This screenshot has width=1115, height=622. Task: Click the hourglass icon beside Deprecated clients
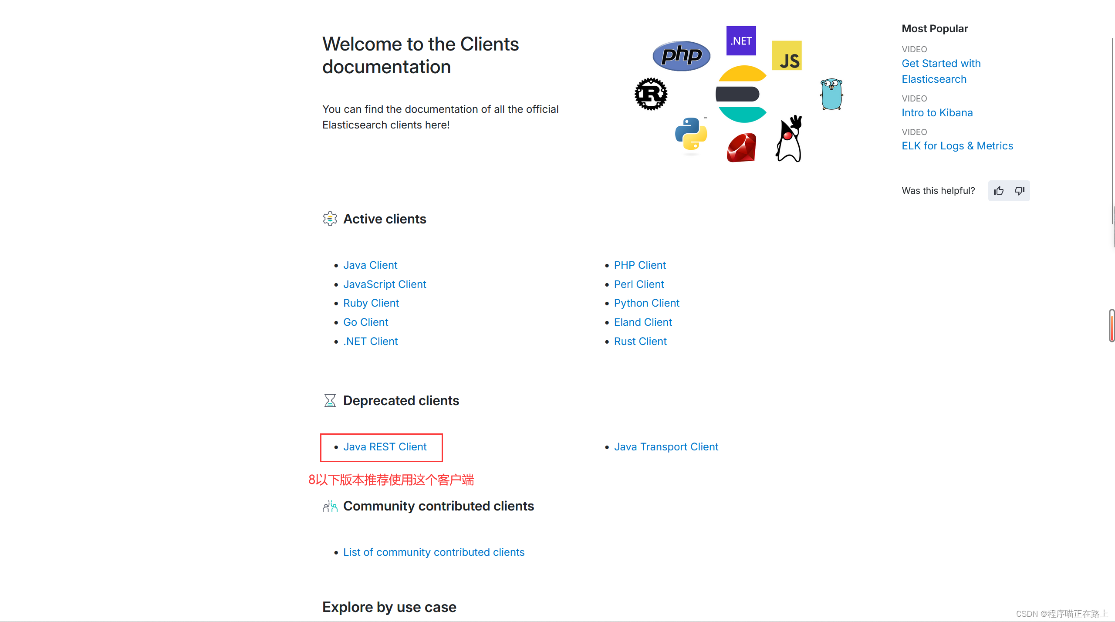330,401
